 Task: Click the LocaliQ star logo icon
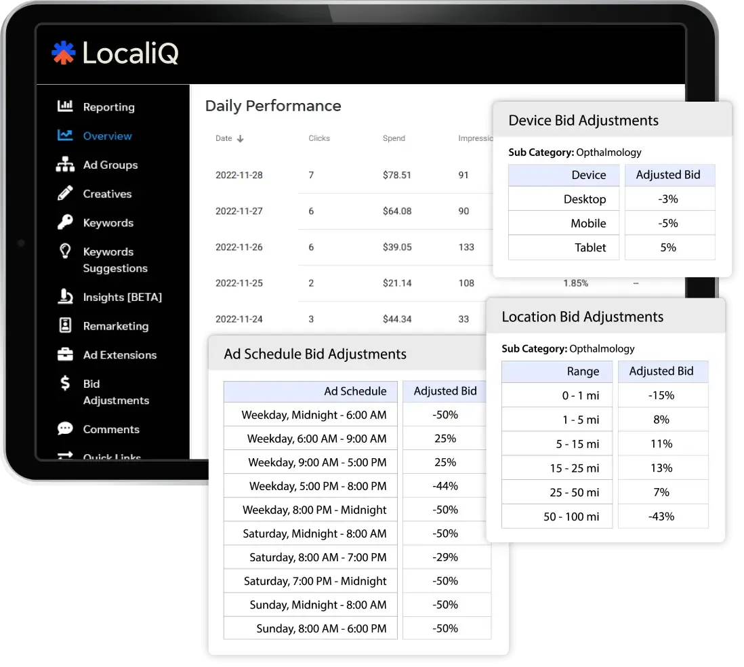tap(63, 52)
